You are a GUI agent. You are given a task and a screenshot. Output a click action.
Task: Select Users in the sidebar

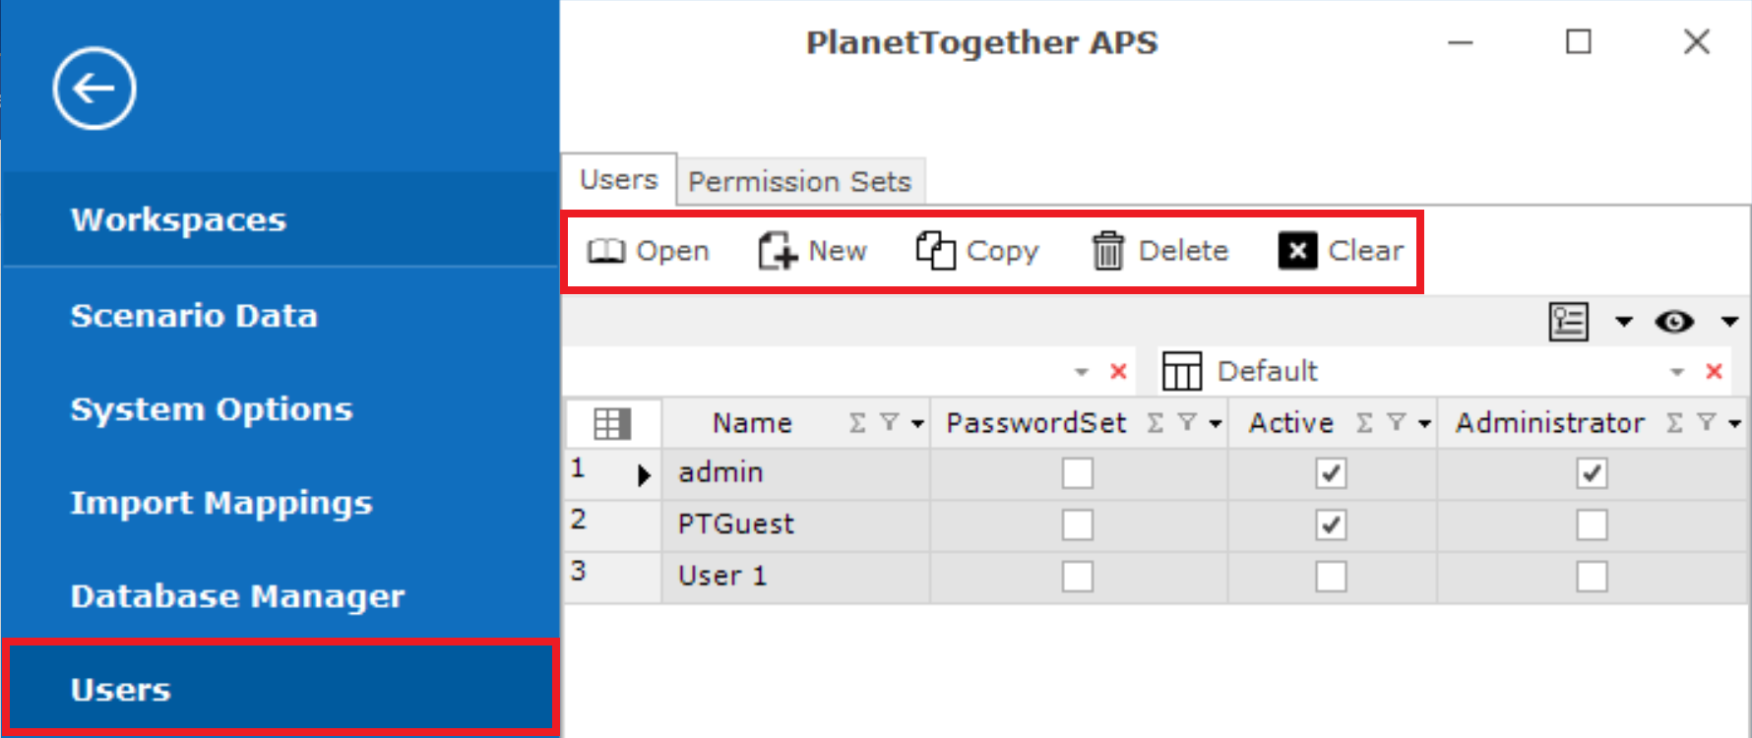280,688
